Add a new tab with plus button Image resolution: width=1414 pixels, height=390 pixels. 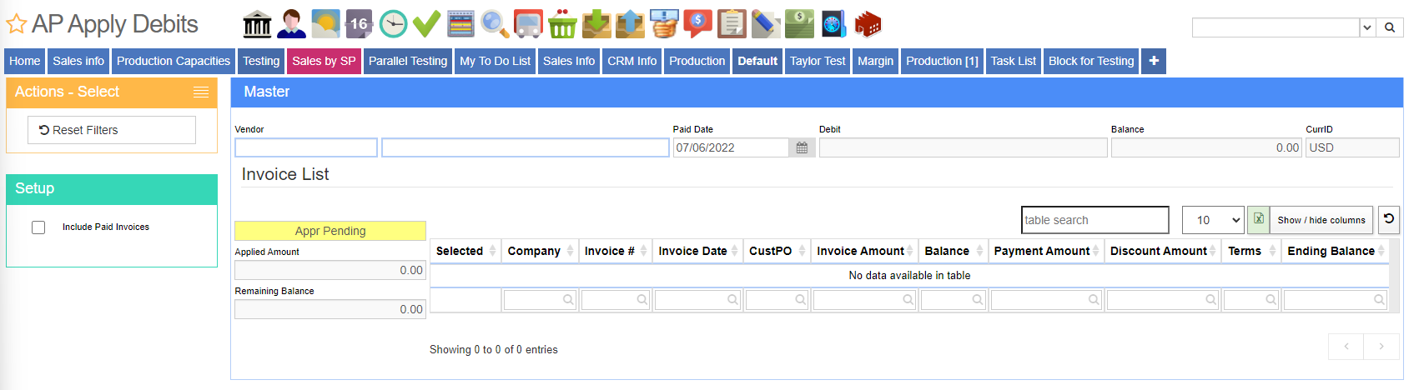click(1154, 61)
